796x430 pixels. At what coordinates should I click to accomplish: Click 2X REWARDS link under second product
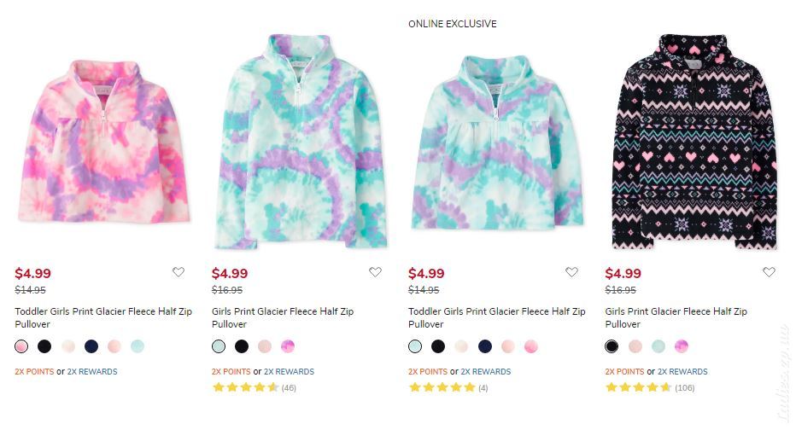289,372
